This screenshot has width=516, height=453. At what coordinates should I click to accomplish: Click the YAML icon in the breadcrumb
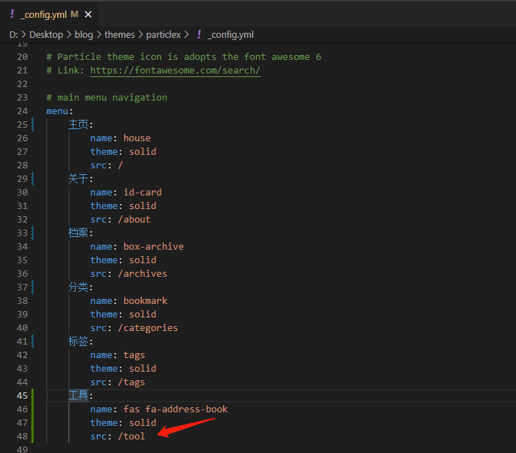pos(199,34)
